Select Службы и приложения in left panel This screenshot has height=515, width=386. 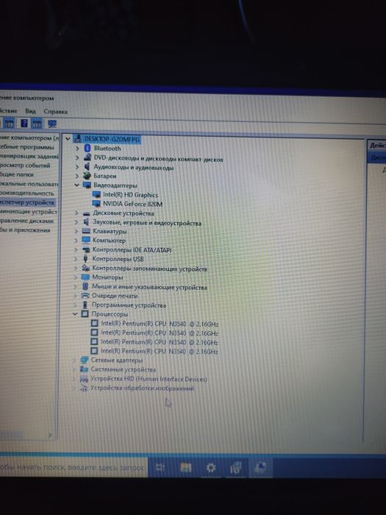pos(25,230)
